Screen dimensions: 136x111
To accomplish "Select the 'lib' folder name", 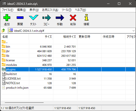I will pos(8,56).
